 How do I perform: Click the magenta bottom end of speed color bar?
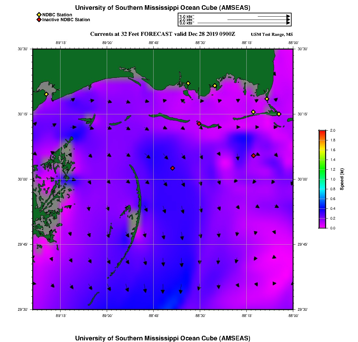pos(322,227)
